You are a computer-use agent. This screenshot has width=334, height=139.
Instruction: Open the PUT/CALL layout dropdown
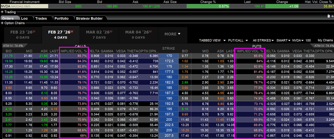point(239,40)
